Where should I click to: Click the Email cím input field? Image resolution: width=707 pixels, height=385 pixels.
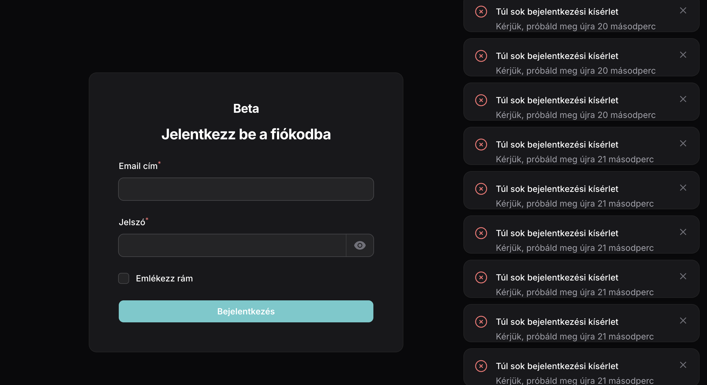coord(246,189)
